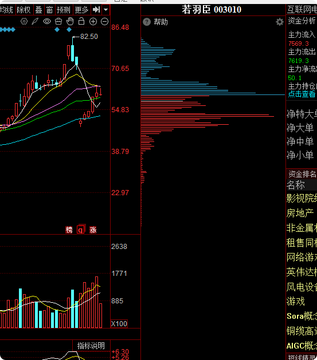Open the 预测 toolbar item
This screenshot has width=317, height=360.
click(x=63, y=10)
